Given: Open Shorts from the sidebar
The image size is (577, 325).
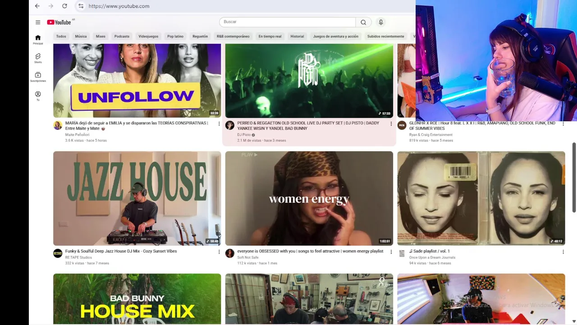Looking at the screenshot, I should click(x=38, y=58).
